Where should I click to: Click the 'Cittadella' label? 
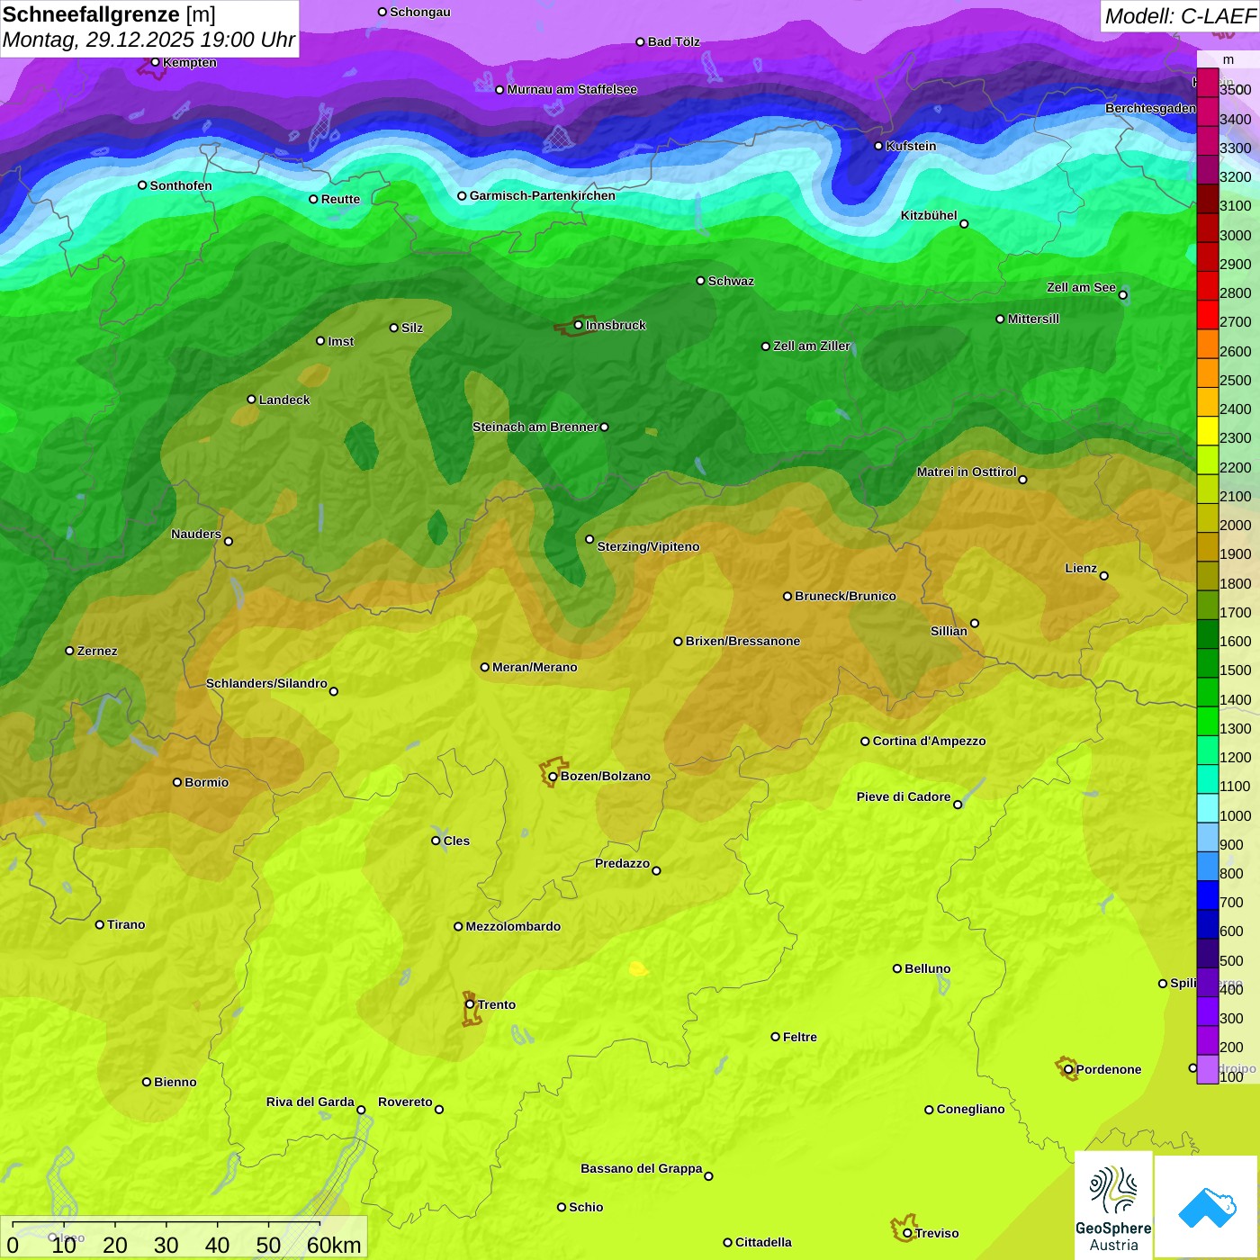[x=763, y=1242]
